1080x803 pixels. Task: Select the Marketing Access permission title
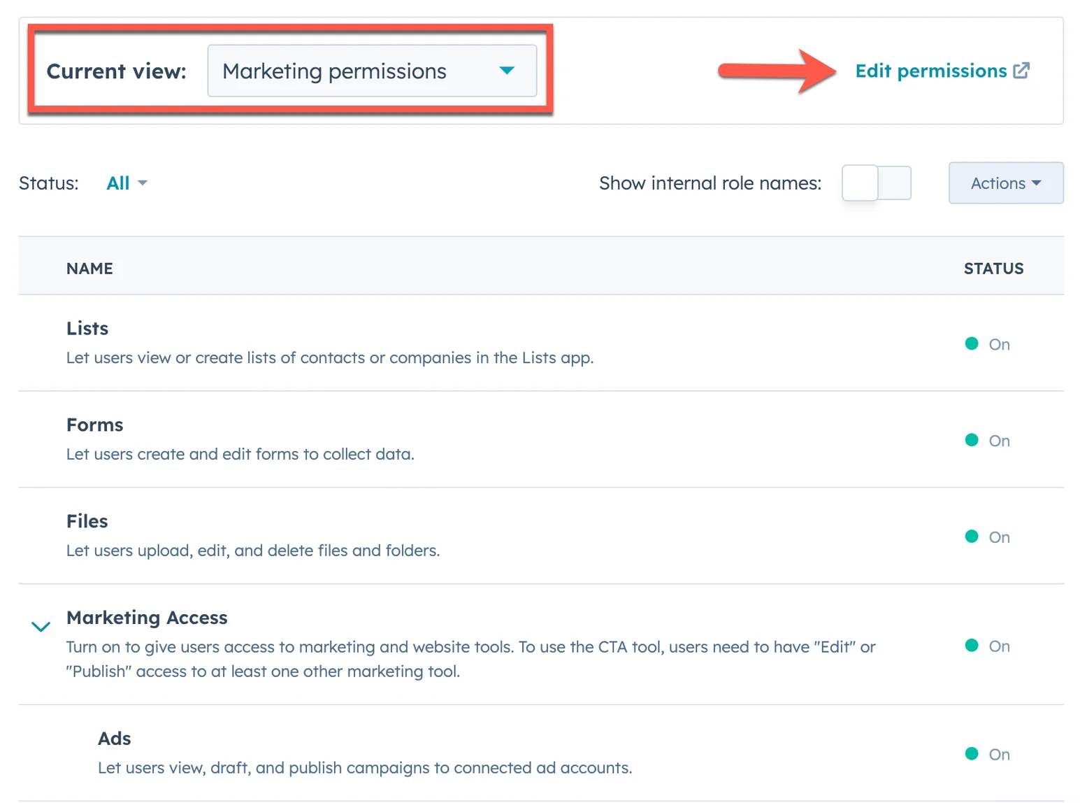pyautogui.click(x=147, y=618)
